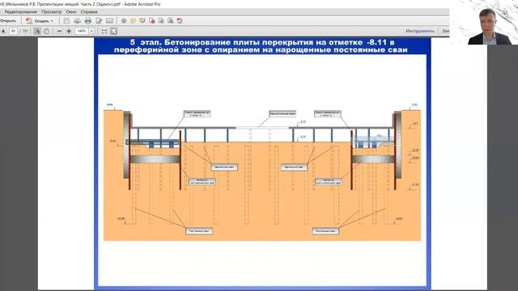The width and height of the screenshot is (518, 291).
Task: Click the presenter webcam thumbnail
Action: point(484,22)
